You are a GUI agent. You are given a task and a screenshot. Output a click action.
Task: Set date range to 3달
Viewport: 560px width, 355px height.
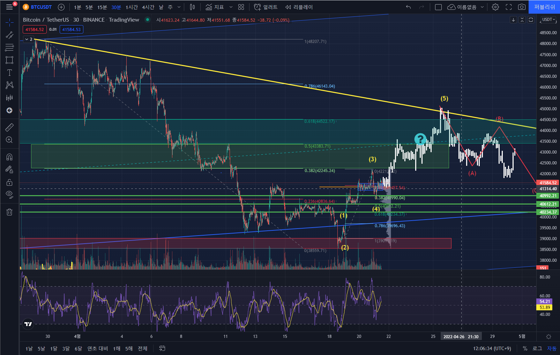[x=66, y=348]
